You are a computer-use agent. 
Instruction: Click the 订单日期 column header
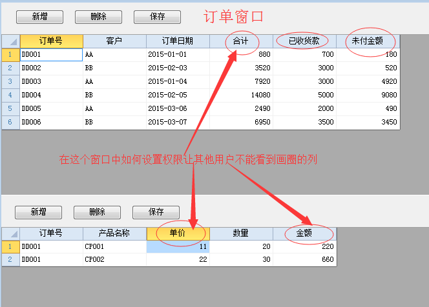[x=178, y=41]
